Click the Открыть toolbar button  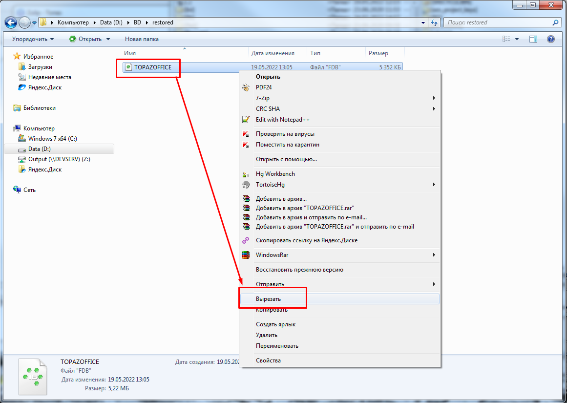85,39
